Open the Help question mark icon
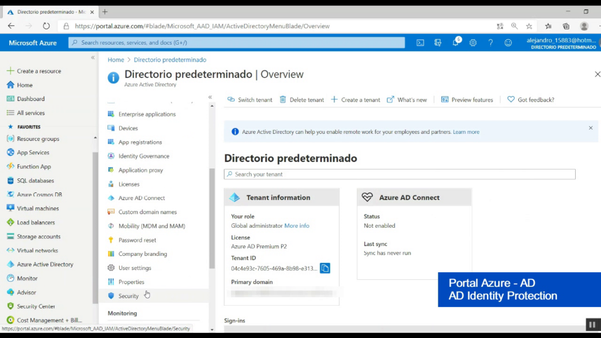This screenshot has width=601, height=338. tap(491, 43)
